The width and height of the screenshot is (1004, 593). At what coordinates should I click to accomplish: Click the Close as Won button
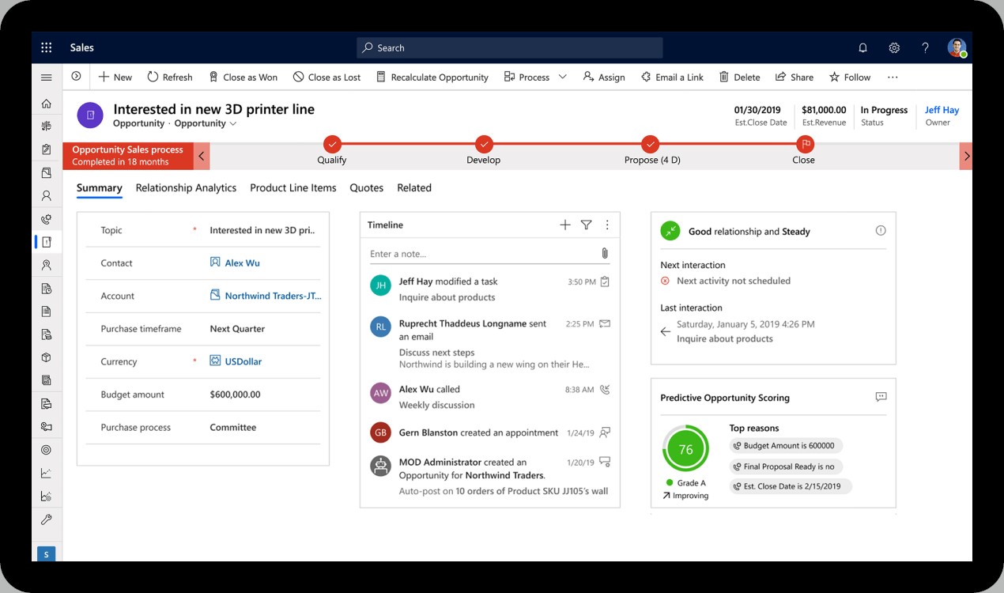(243, 77)
